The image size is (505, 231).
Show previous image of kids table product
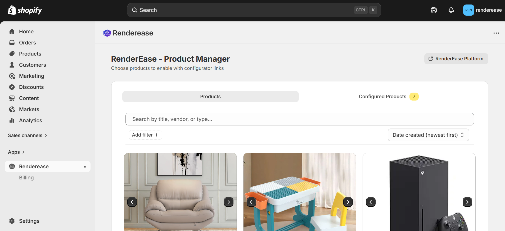(251, 202)
